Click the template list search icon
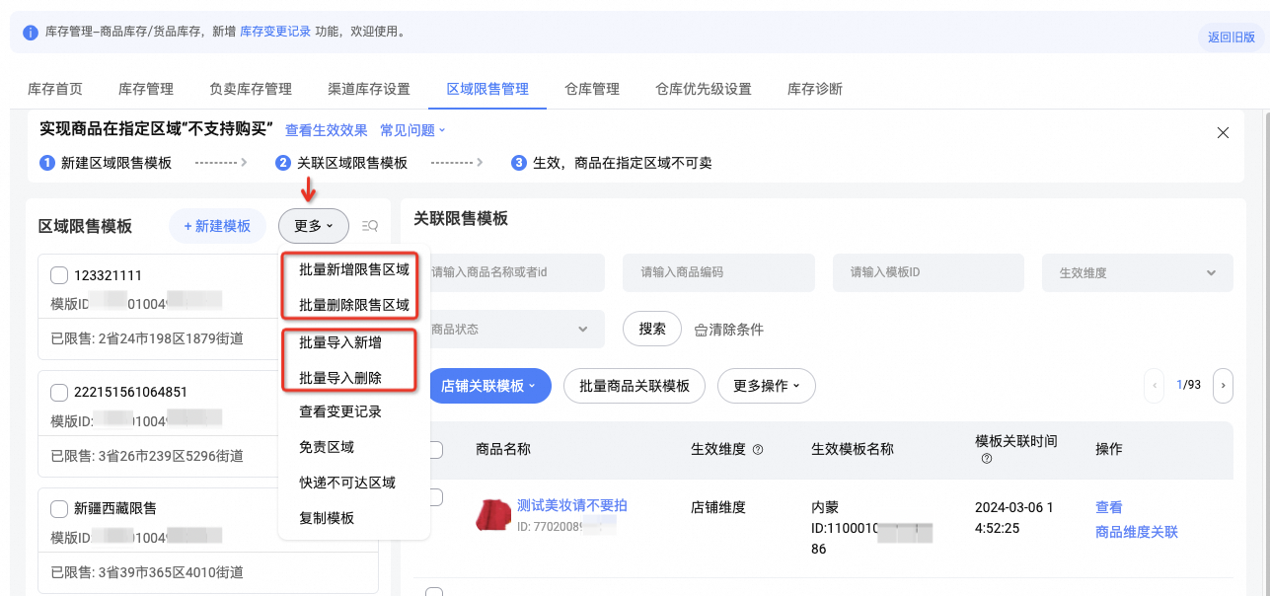The width and height of the screenshot is (1270, 596). [369, 226]
